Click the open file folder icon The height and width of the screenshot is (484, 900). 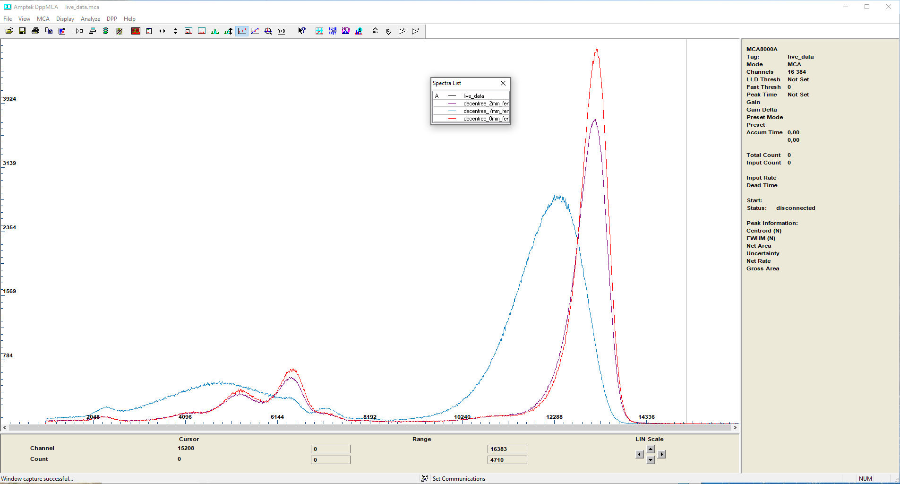pyautogui.click(x=9, y=31)
